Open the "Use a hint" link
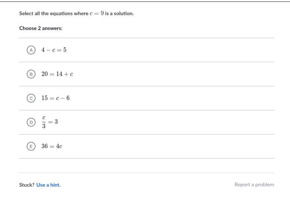Image resolution: width=290 pixels, height=200 pixels. (49, 185)
